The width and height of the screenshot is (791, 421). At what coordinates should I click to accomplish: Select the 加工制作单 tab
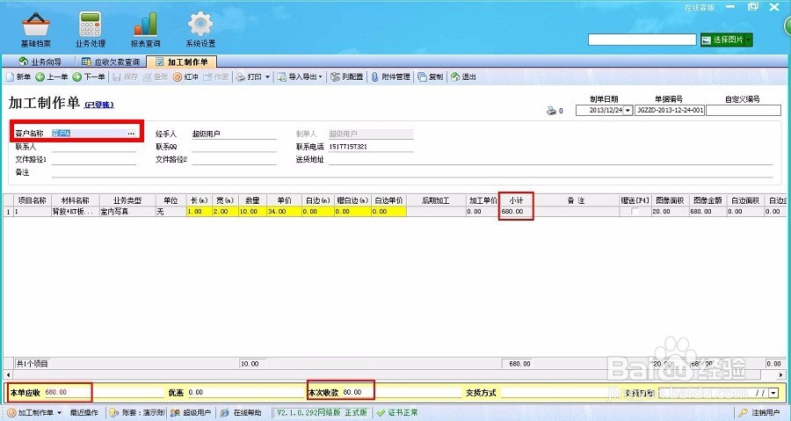tap(182, 62)
